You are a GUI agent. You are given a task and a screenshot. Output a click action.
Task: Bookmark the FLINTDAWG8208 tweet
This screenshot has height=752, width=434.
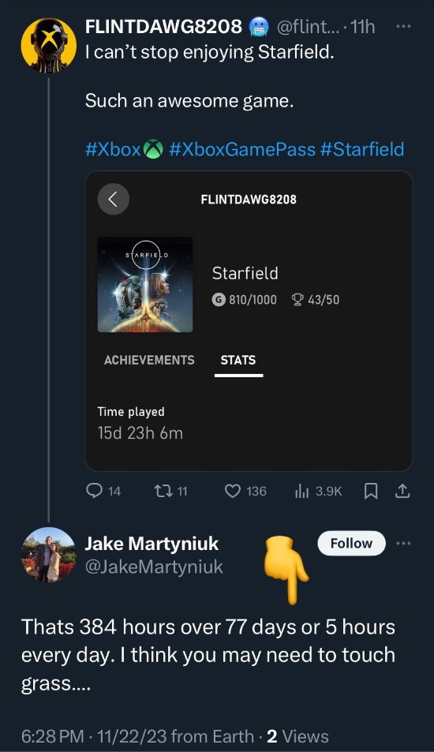pyautogui.click(x=370, y=491)
